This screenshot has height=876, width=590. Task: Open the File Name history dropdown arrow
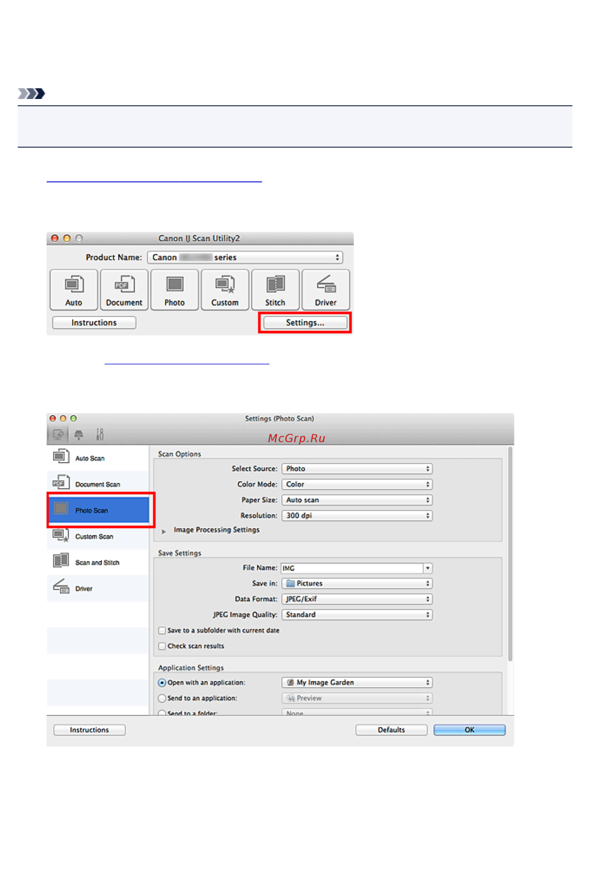coord(428,568)
